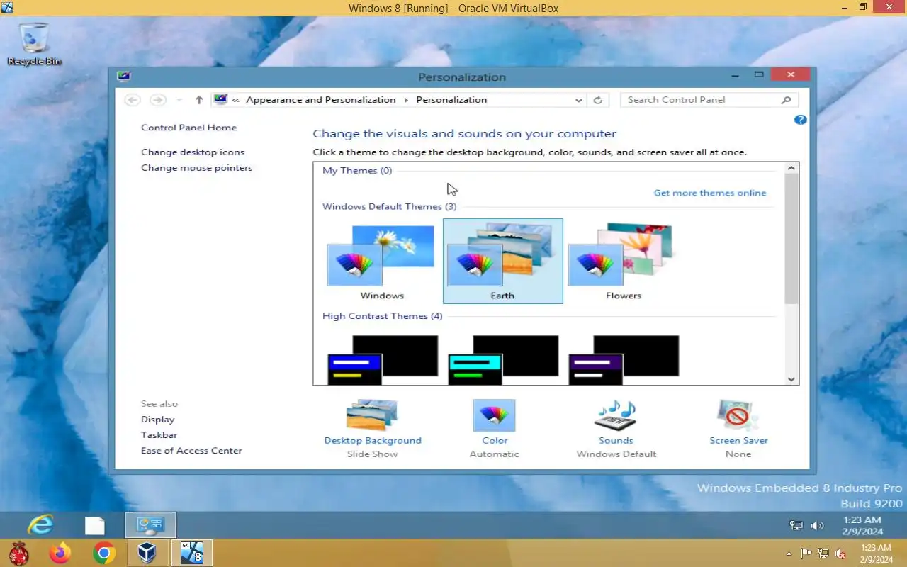This screenshot has height=567, width=907.
Task: Open Help with the blue question mark
Action: pos(801,120)
